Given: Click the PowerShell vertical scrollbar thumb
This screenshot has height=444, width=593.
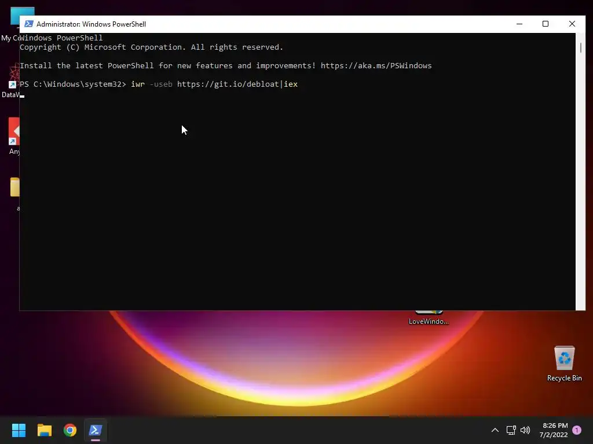Looking at the screenshot, I should pos(580,47).
